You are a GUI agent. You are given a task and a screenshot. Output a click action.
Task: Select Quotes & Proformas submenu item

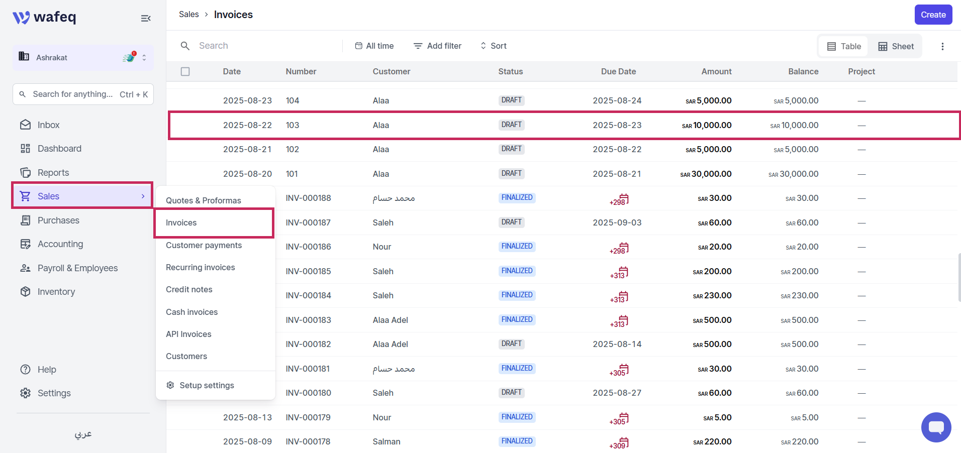[x=204, y=201]
